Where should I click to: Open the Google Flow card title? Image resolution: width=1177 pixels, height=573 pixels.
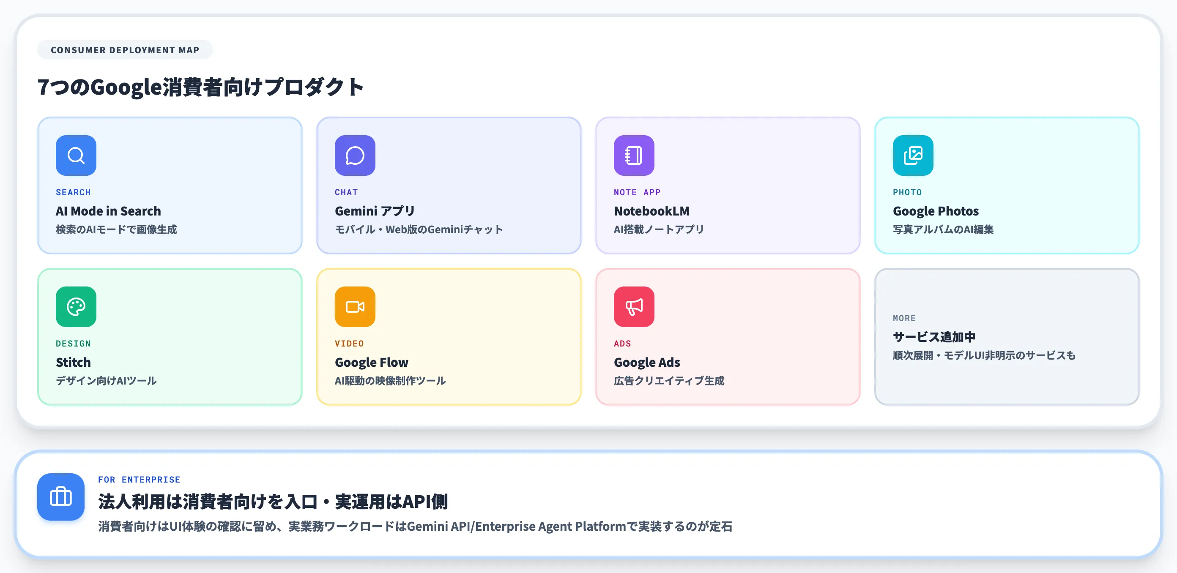tap(372, 362)
